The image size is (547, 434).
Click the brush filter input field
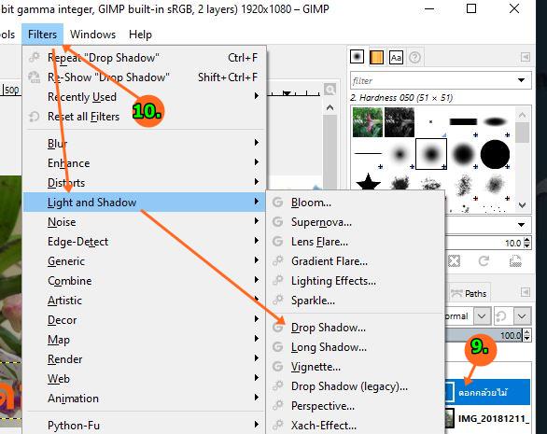[432, 81]
